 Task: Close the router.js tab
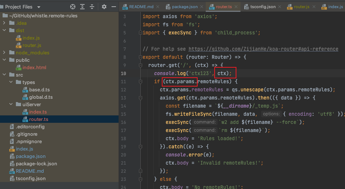314,7
